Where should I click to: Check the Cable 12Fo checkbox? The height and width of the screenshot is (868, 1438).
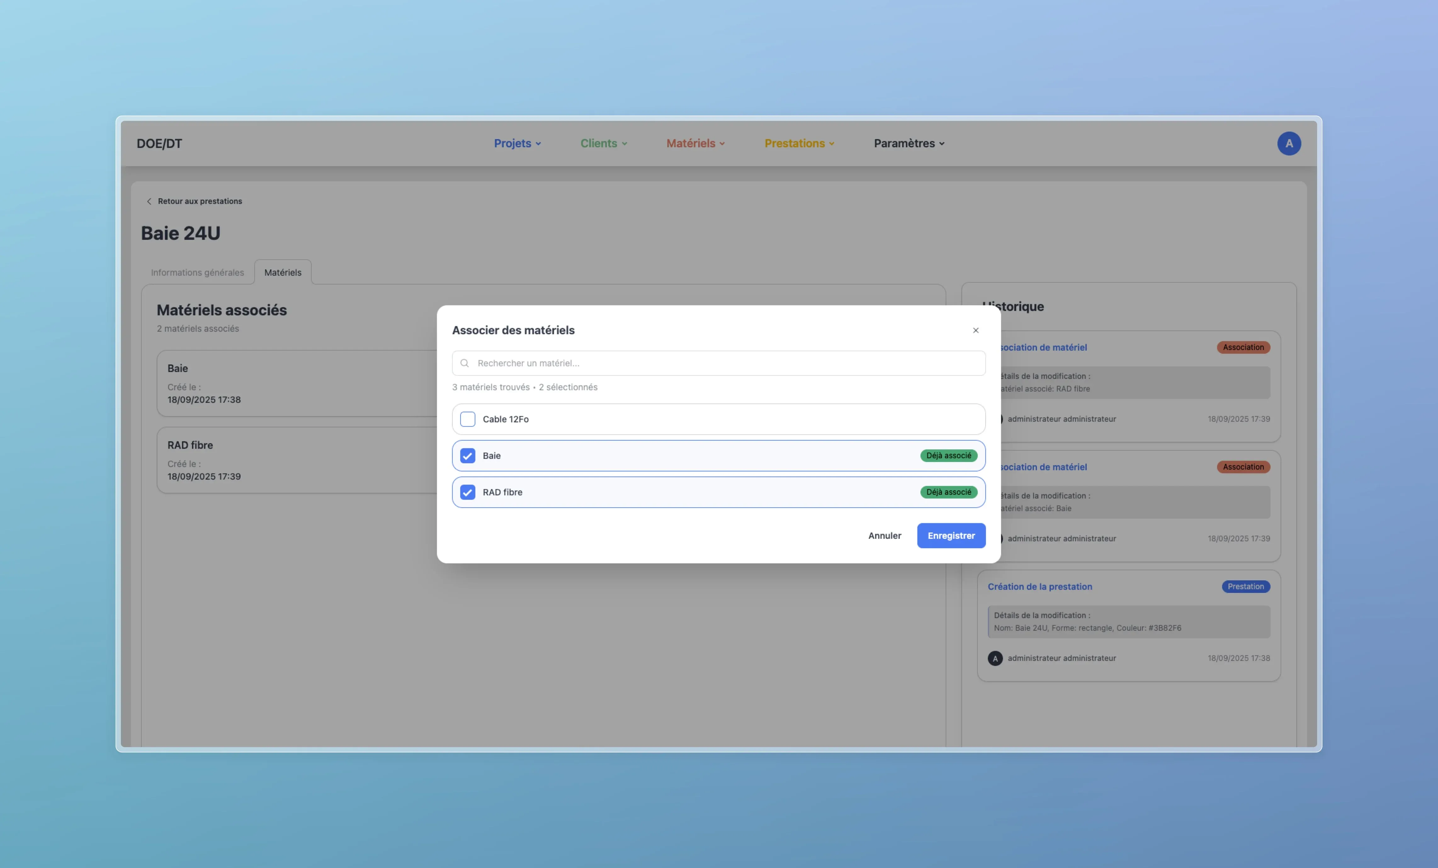(467, 419)
